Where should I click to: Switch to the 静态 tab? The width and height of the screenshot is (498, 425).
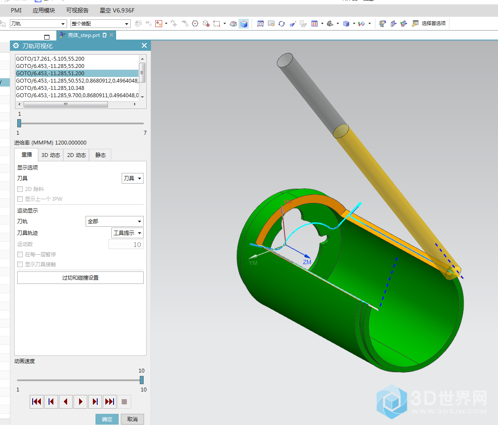(100, 155)
